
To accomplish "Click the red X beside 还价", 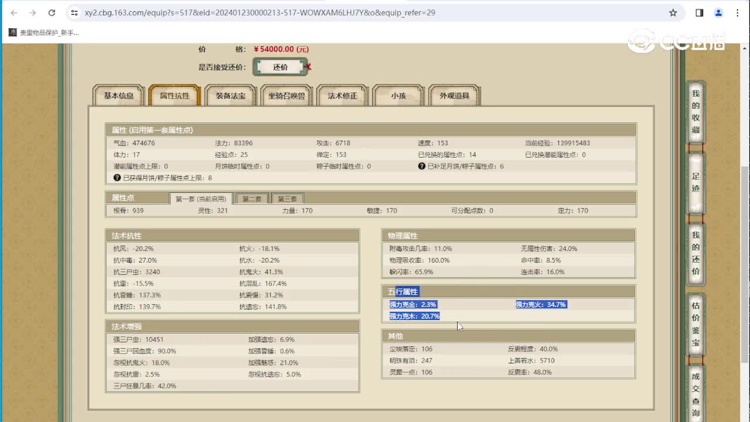I will click(x=308, y=67).
